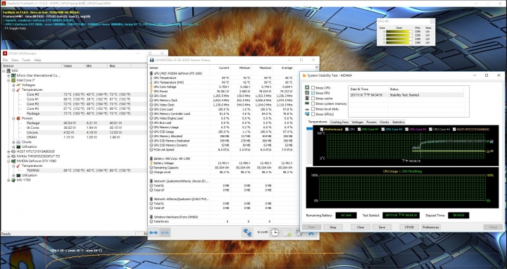507x269 pixels.
Task: Enable the Stress CPU checkbox
Action: tap(313, 87)
